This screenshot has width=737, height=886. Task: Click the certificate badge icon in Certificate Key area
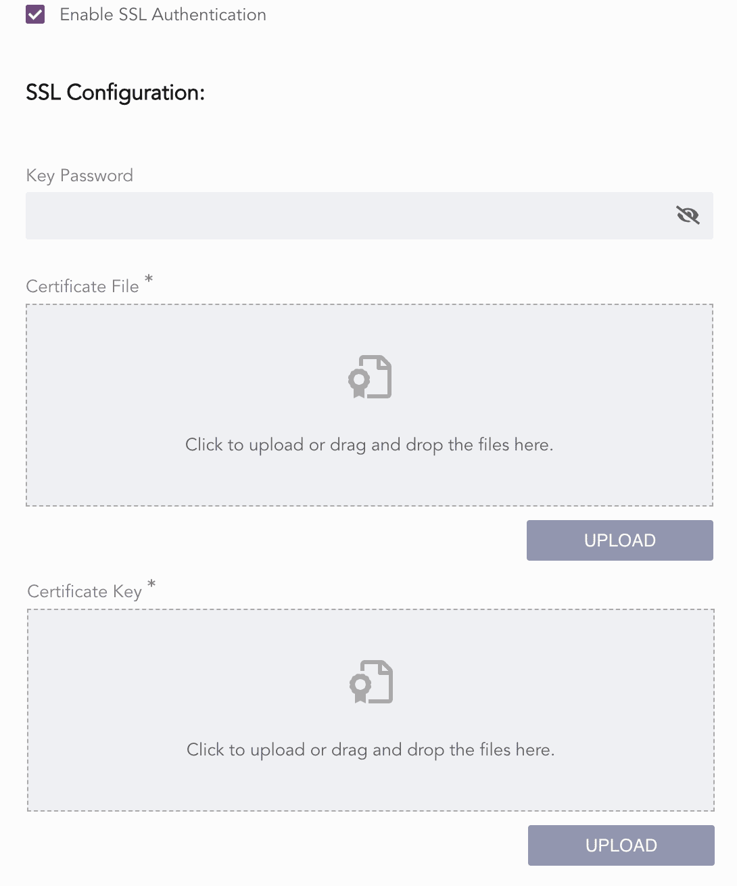pyautogui.click(x=371, y=682)
